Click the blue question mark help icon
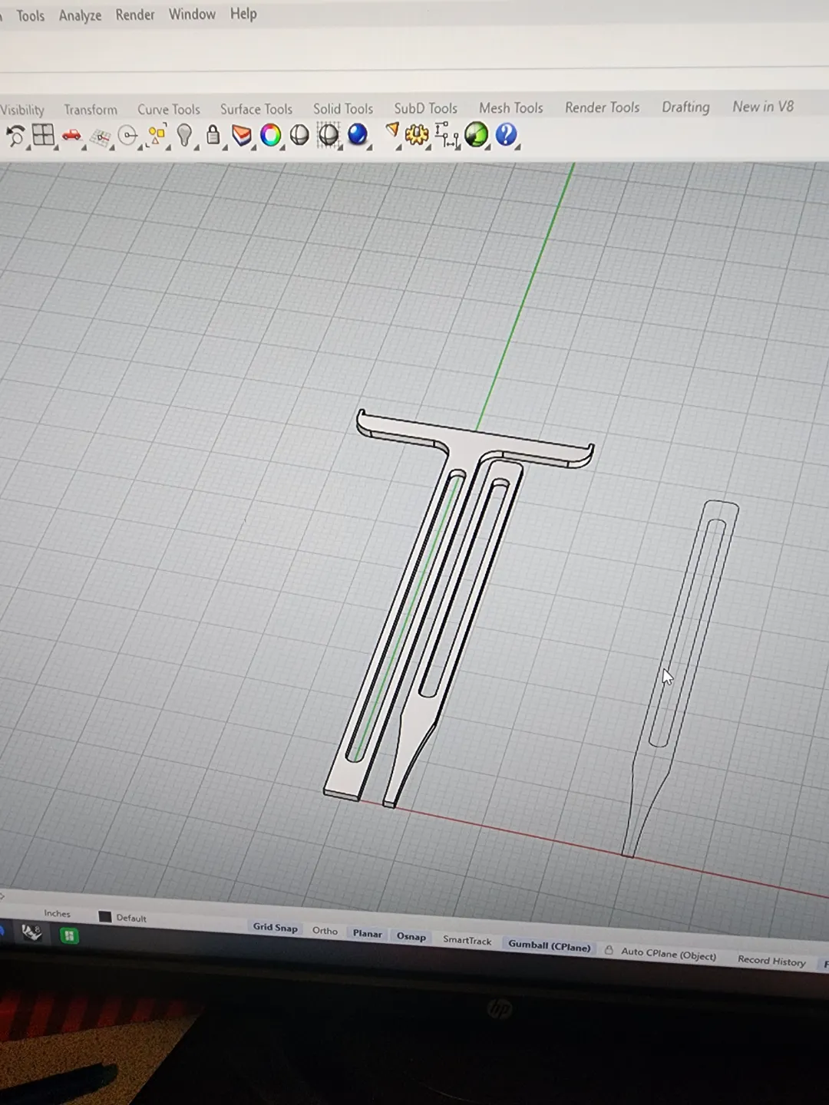The width and height of the screenshot is (829, 1105). [506, 135]
